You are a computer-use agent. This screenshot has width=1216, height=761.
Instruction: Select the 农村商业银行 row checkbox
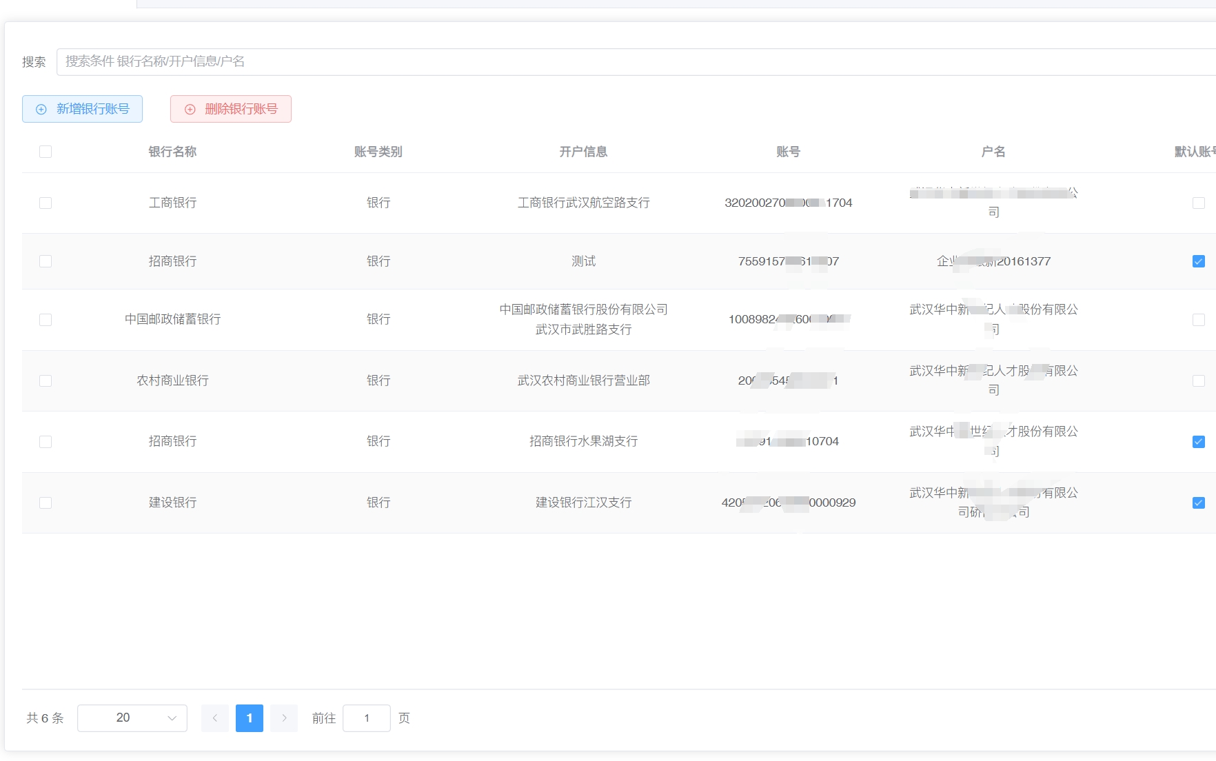tap(45, 381)
